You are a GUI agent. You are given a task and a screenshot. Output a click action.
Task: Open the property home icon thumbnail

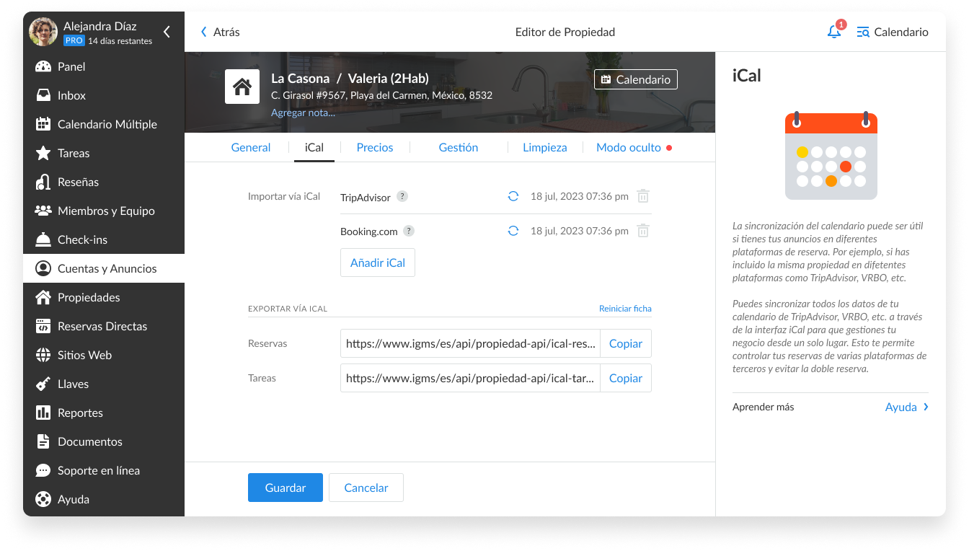click(242, 87)
